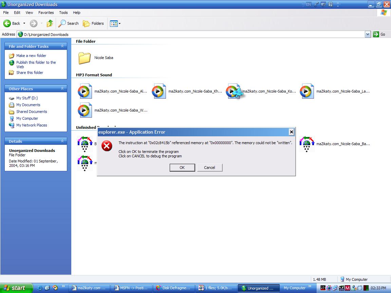Click the Start button
This screenshot has height=293, width=391.
16,288
